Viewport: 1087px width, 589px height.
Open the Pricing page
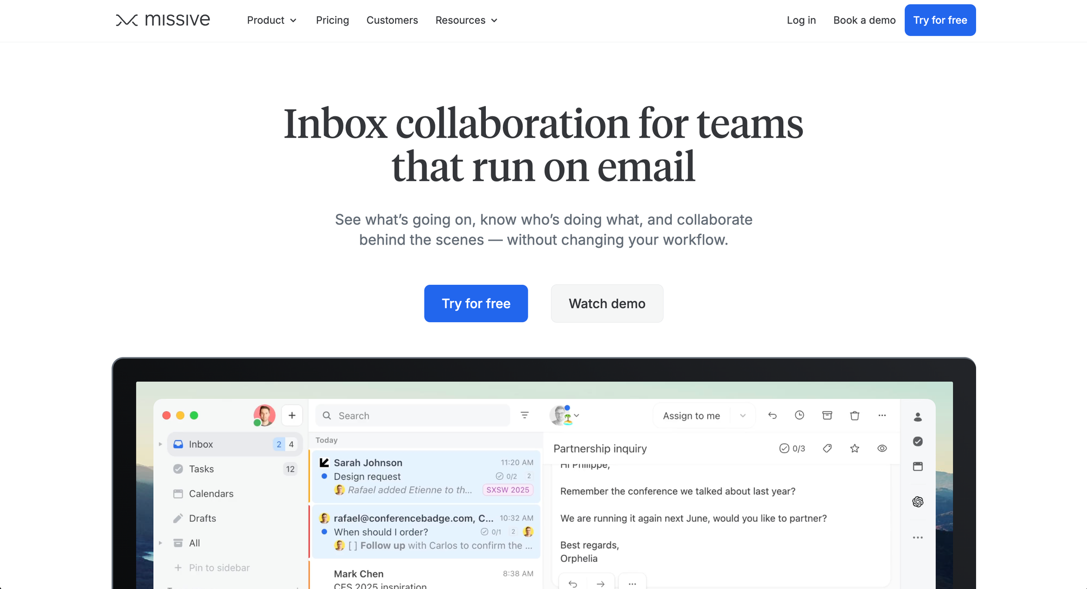coord(332,21)
